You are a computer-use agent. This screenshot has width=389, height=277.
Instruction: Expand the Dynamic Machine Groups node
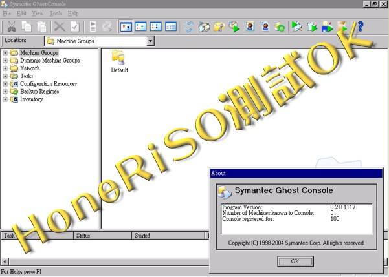5,61
